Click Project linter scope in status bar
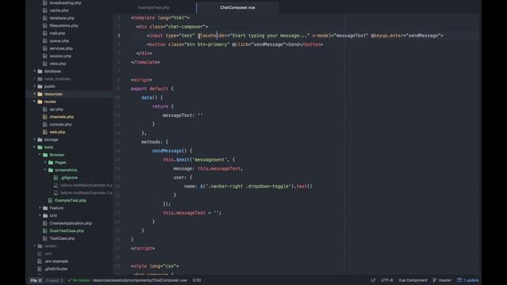The height and width of the screenshot is (285, 507). pos(55,280)
